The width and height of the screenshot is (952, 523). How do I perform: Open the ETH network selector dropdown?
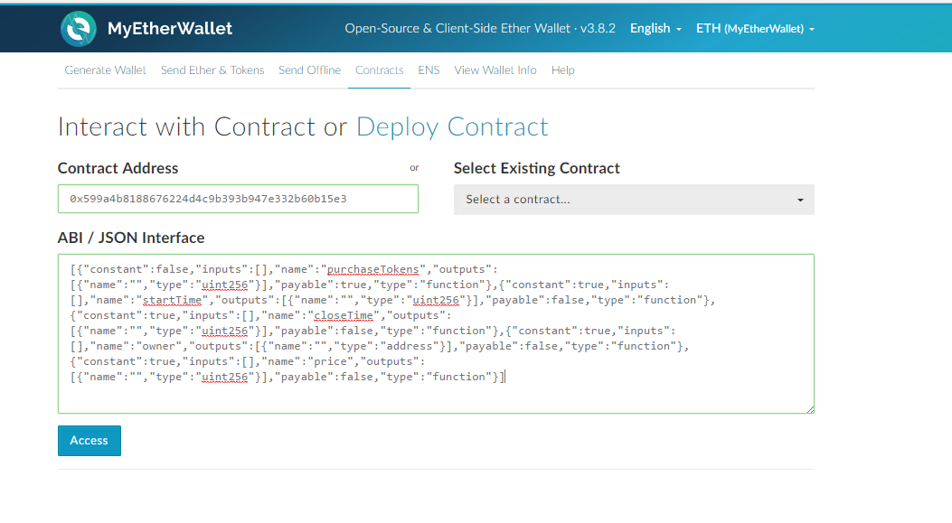pos(755,28)
